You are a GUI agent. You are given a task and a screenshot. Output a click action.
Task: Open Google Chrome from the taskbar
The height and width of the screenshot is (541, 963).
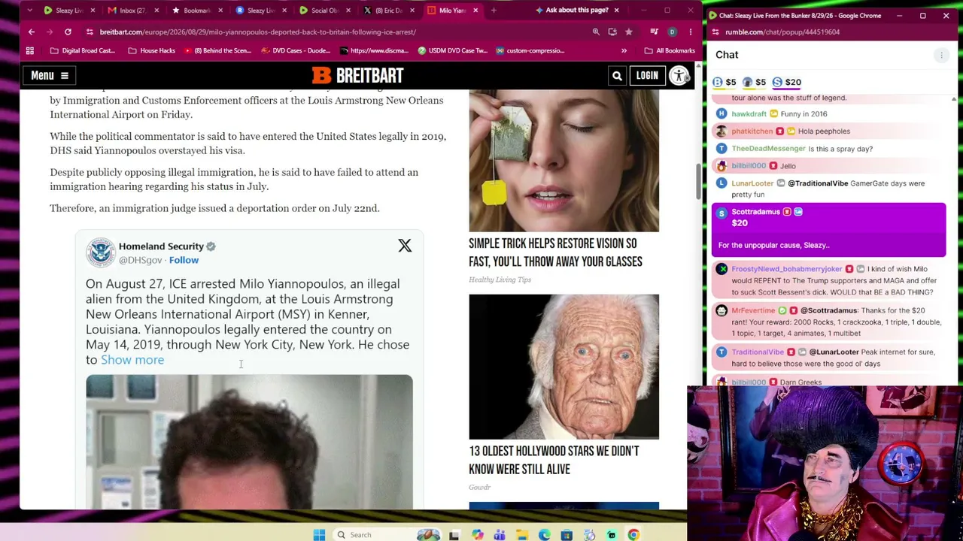[x=633, y=535]
